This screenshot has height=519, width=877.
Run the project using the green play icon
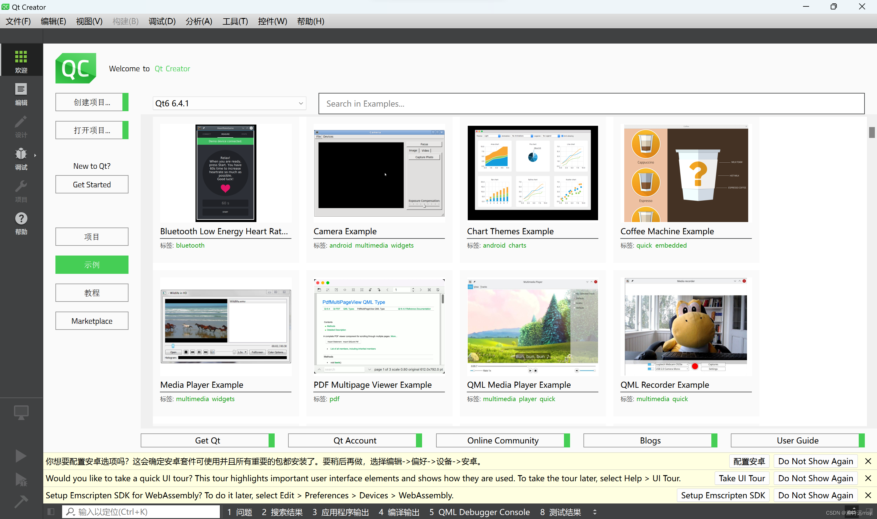(x=21, y=456)
